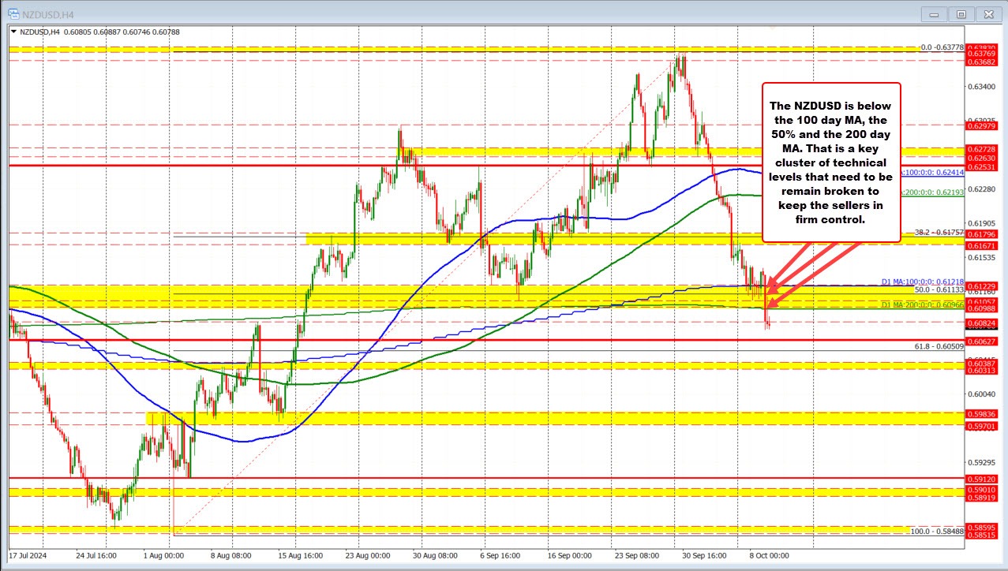
Task: Click the NZDUSD,H4 window title text
Action: click(x=49, y=13)
